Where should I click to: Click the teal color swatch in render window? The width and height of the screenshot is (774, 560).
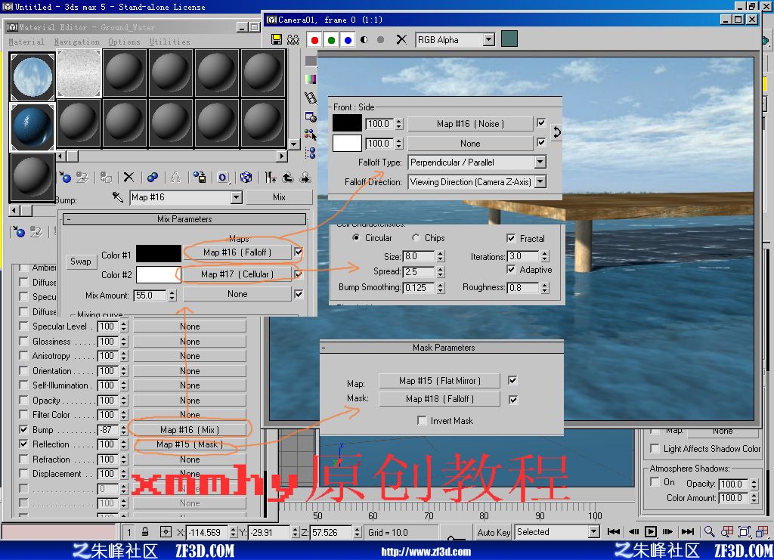(x=509, y=39)
